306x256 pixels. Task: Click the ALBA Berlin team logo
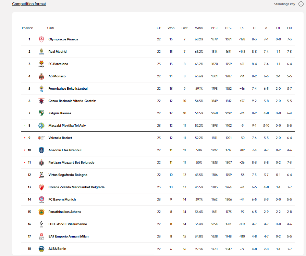41,249
